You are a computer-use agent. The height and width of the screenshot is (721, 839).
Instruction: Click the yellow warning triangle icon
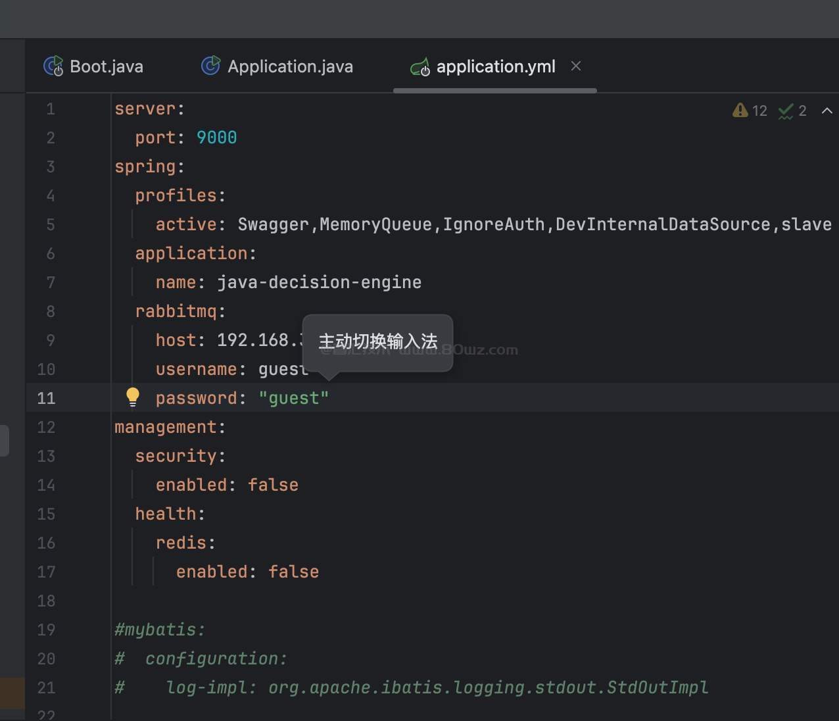click(x=740, y=111)
